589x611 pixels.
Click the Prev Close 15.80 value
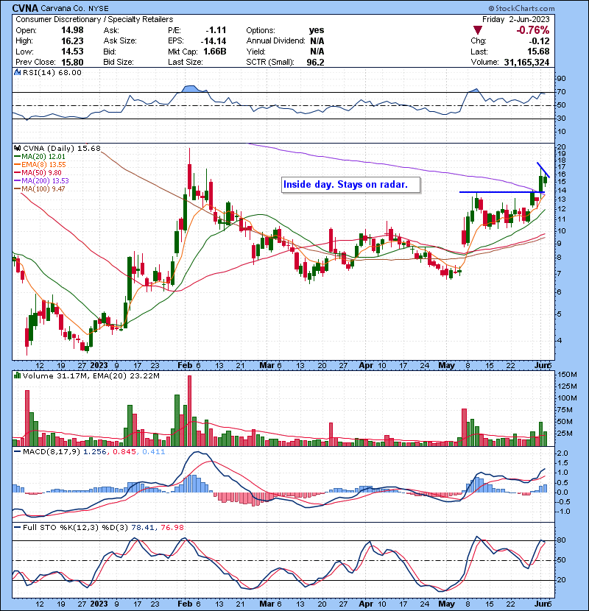point(72,62)
